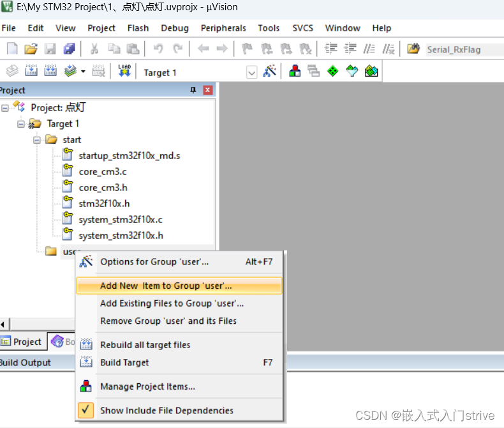Click the Comment selection icon
Screen dimensions: 504x428
(369, 49)
